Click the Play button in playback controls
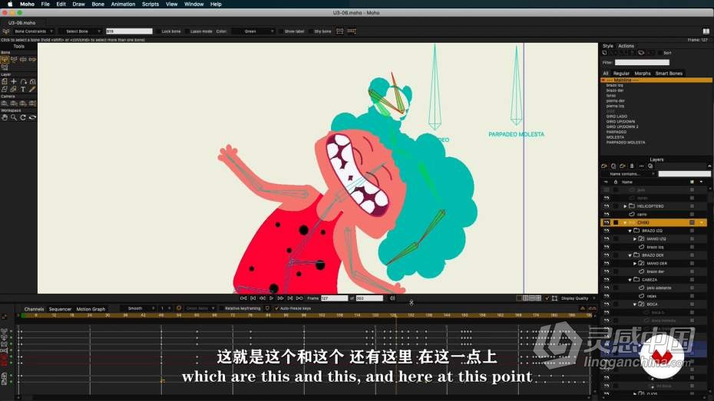714x401 pixels. coord(271,298)
